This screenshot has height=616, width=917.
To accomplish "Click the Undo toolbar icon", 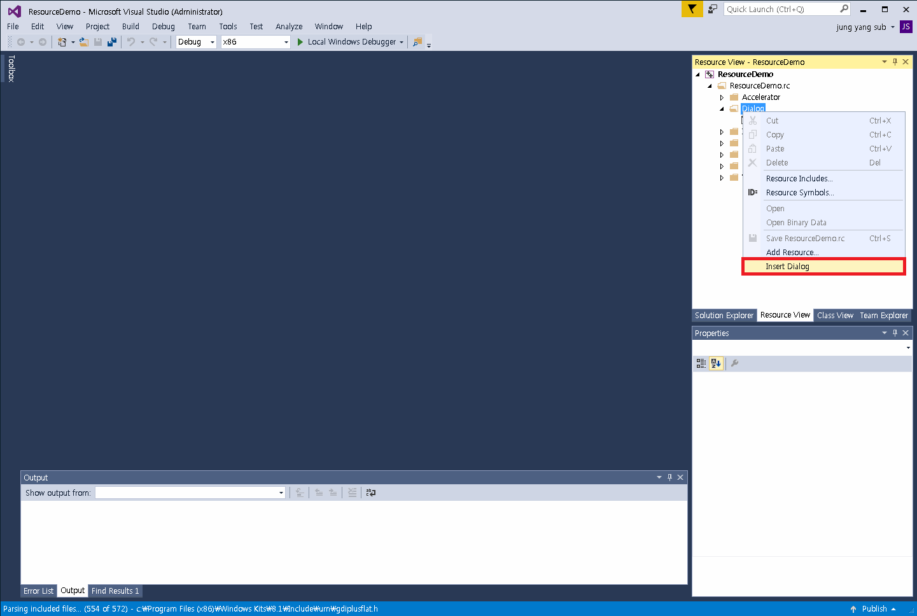I will (x=131, y=42).
